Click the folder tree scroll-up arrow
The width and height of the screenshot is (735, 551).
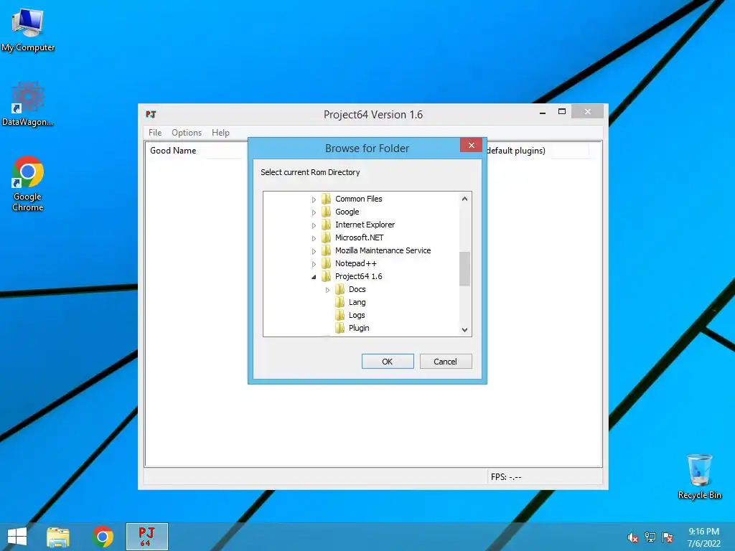(464, 199)
